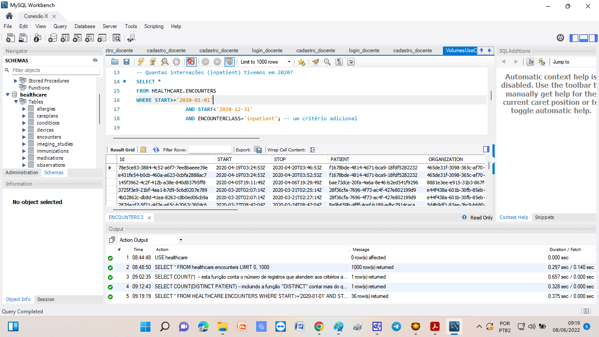The image size is (599, 337).
Task: Create a new function in active schema
Action: pos(102,38)
